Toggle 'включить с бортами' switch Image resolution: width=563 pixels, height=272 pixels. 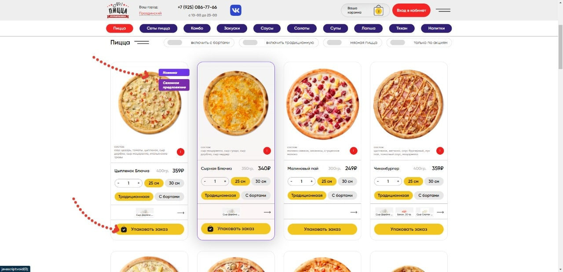pyautogui.click(x=175, y=43)
